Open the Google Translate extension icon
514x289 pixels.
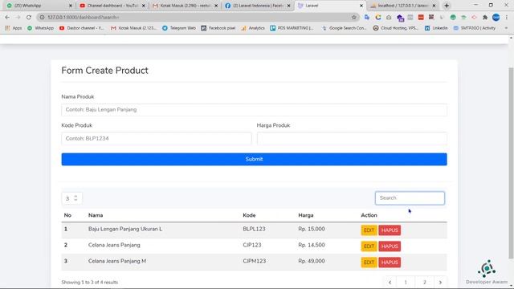367,18
